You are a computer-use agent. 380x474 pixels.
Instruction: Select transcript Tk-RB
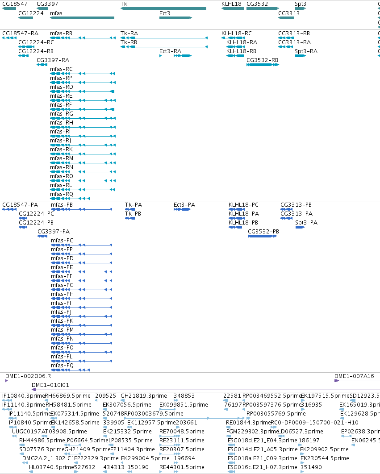pos(164,47)
